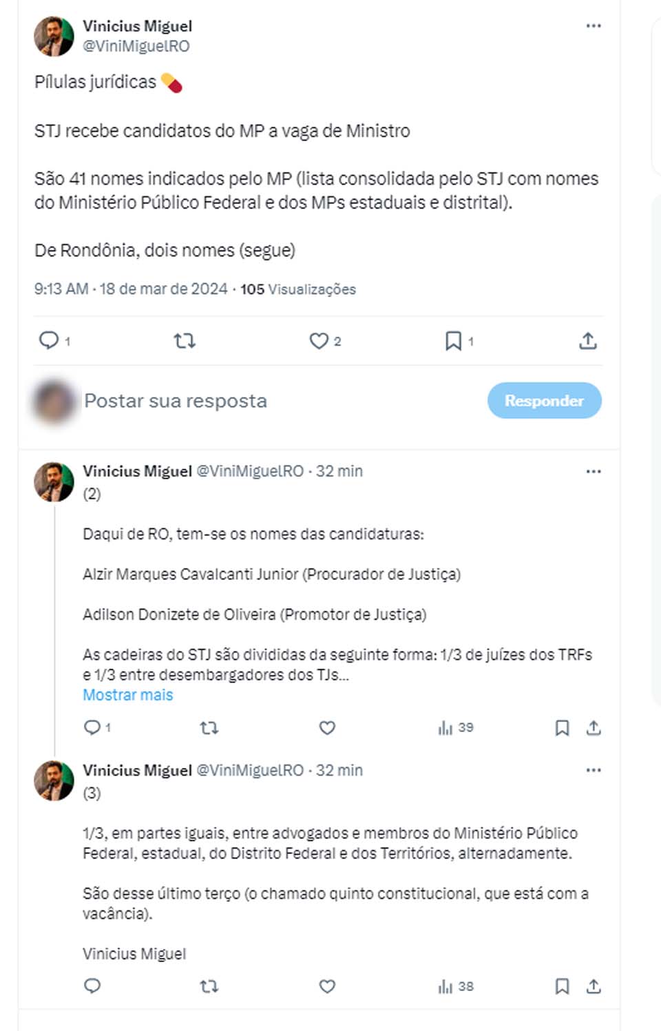Retweet the reply numbered (2)
Screen dimensions: 661x1031
tap(209, 727)
